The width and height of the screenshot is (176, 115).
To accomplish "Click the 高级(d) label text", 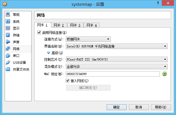I will click(57, 53).
